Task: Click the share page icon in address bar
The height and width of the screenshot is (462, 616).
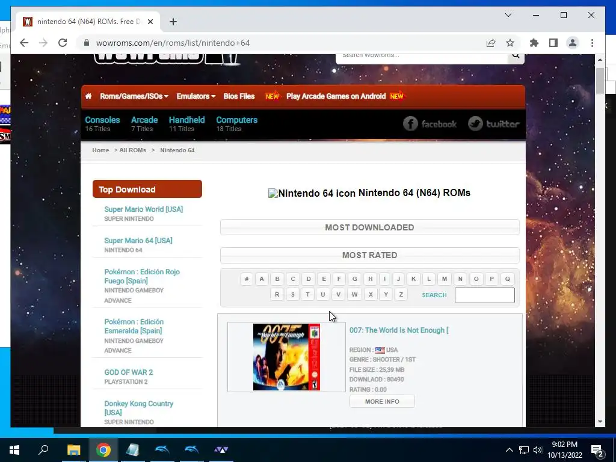Action: [491, 43]
